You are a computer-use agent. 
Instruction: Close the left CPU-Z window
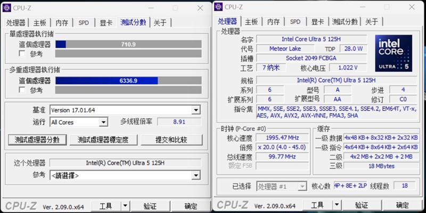[200, 8]
